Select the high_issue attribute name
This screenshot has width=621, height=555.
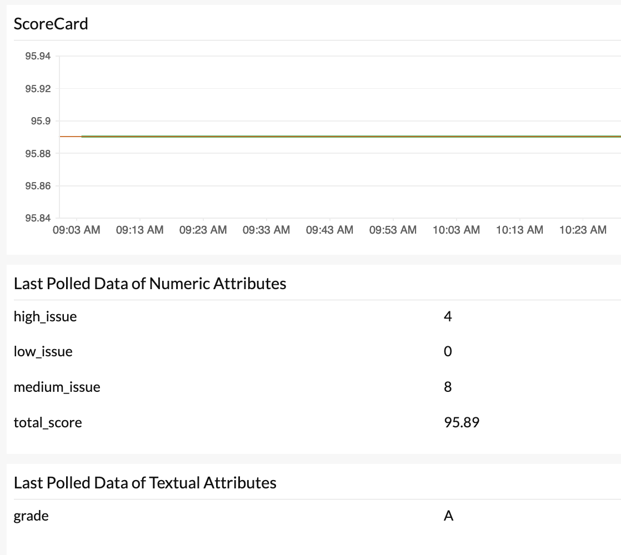[x=45, y=317]
